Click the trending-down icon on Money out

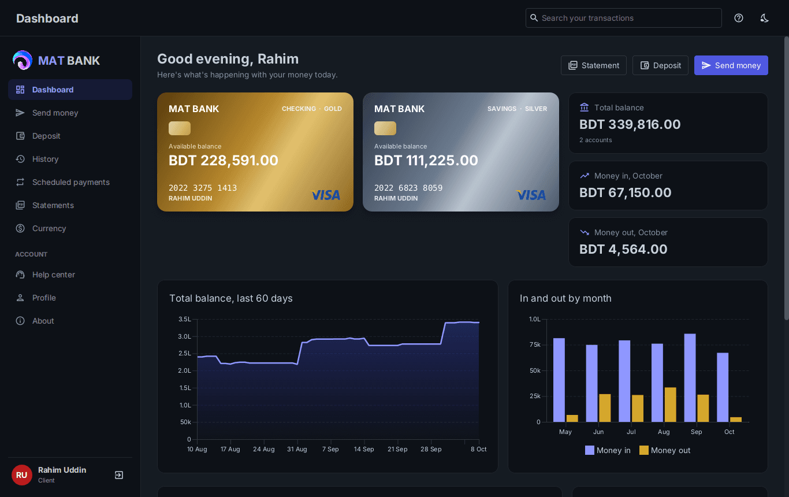pos(585,232)
